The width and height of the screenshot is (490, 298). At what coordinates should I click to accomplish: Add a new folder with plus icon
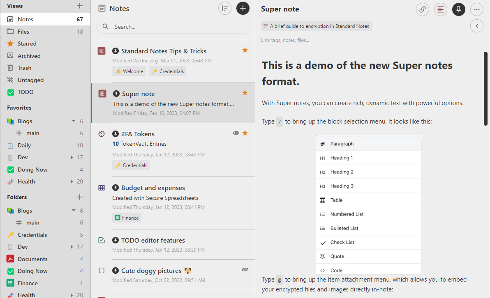80,197
